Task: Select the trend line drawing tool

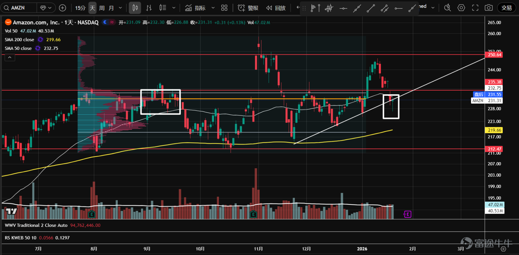Action: [x=371, y=8]
